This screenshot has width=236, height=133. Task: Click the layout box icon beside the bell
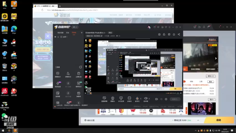point(169,34)
